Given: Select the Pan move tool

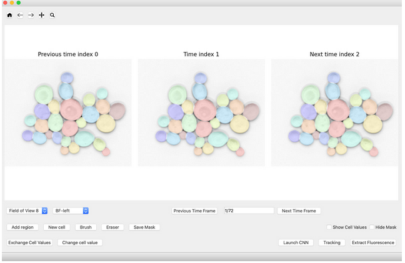Looking at the screenshot, I should (42, 15).
